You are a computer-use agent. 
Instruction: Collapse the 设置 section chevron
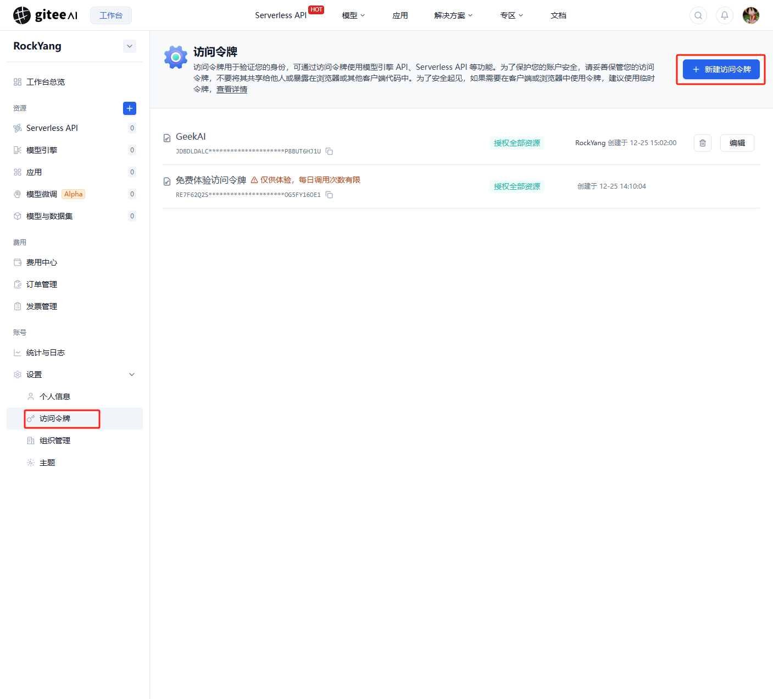click(132, 375)
